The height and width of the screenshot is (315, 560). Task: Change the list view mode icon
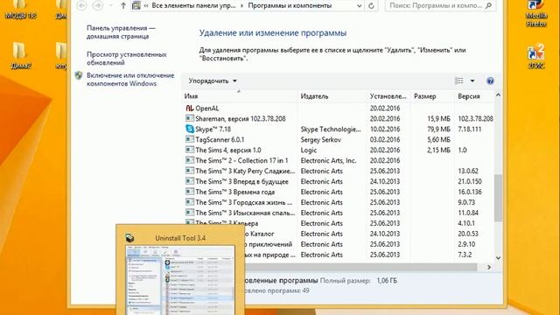[x=458, y=80]
